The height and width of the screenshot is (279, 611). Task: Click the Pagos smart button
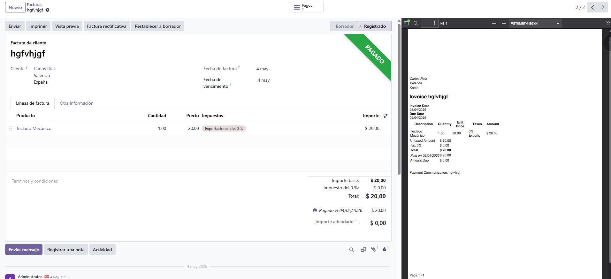click(307, 7)
